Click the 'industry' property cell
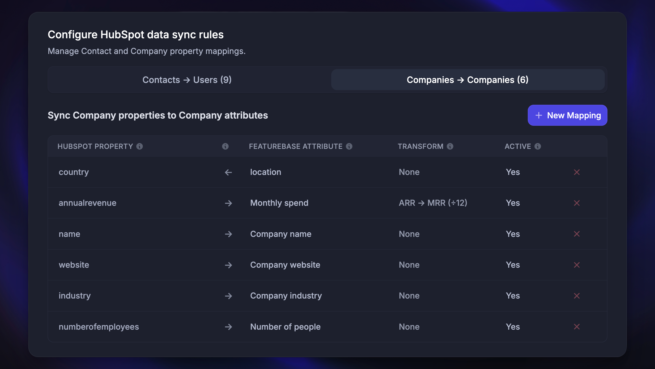Viewport: 655px width, 369px height. [x=75, y=296]
